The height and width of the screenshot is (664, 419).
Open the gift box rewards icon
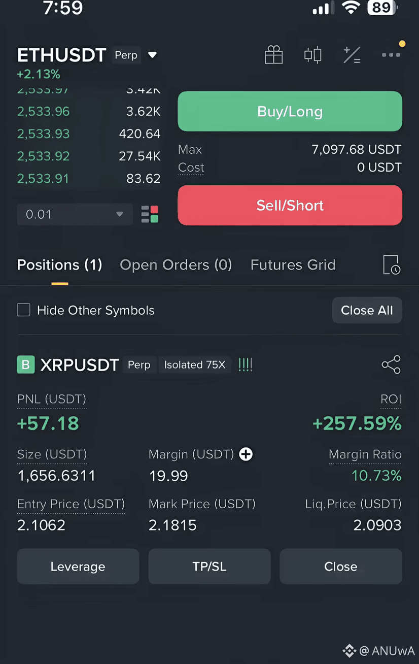[x=273, y=55]
